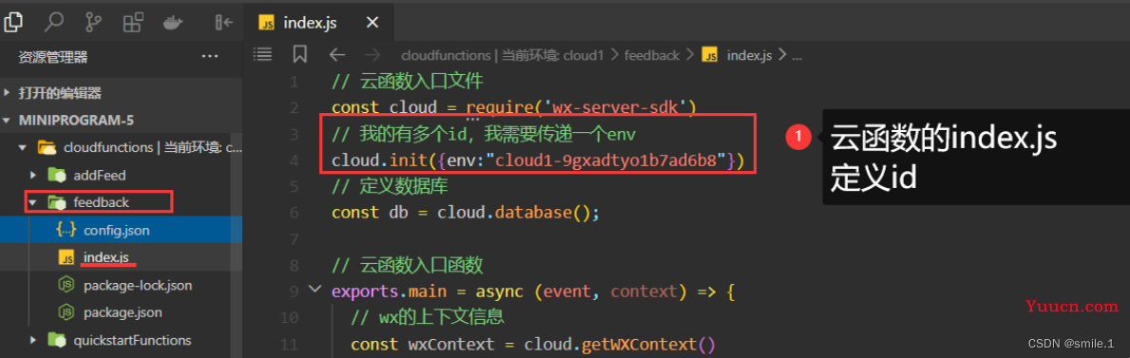
Task: Select the cloudfunctions folder row
Action: (121, 148)
